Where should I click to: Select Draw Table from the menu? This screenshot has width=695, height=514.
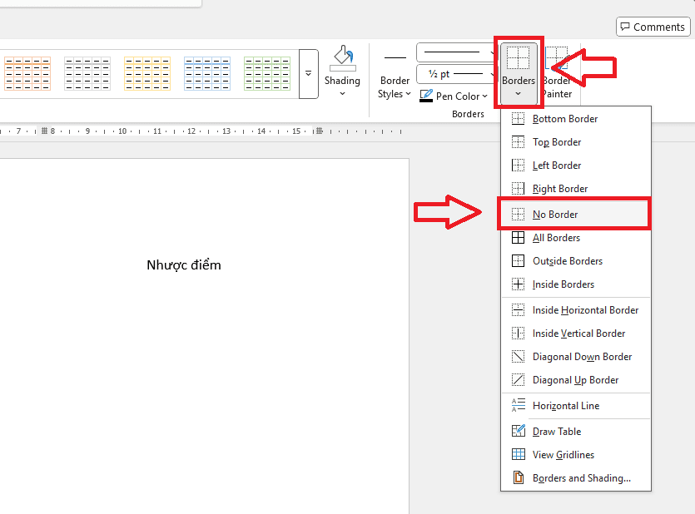pos(557,432)
